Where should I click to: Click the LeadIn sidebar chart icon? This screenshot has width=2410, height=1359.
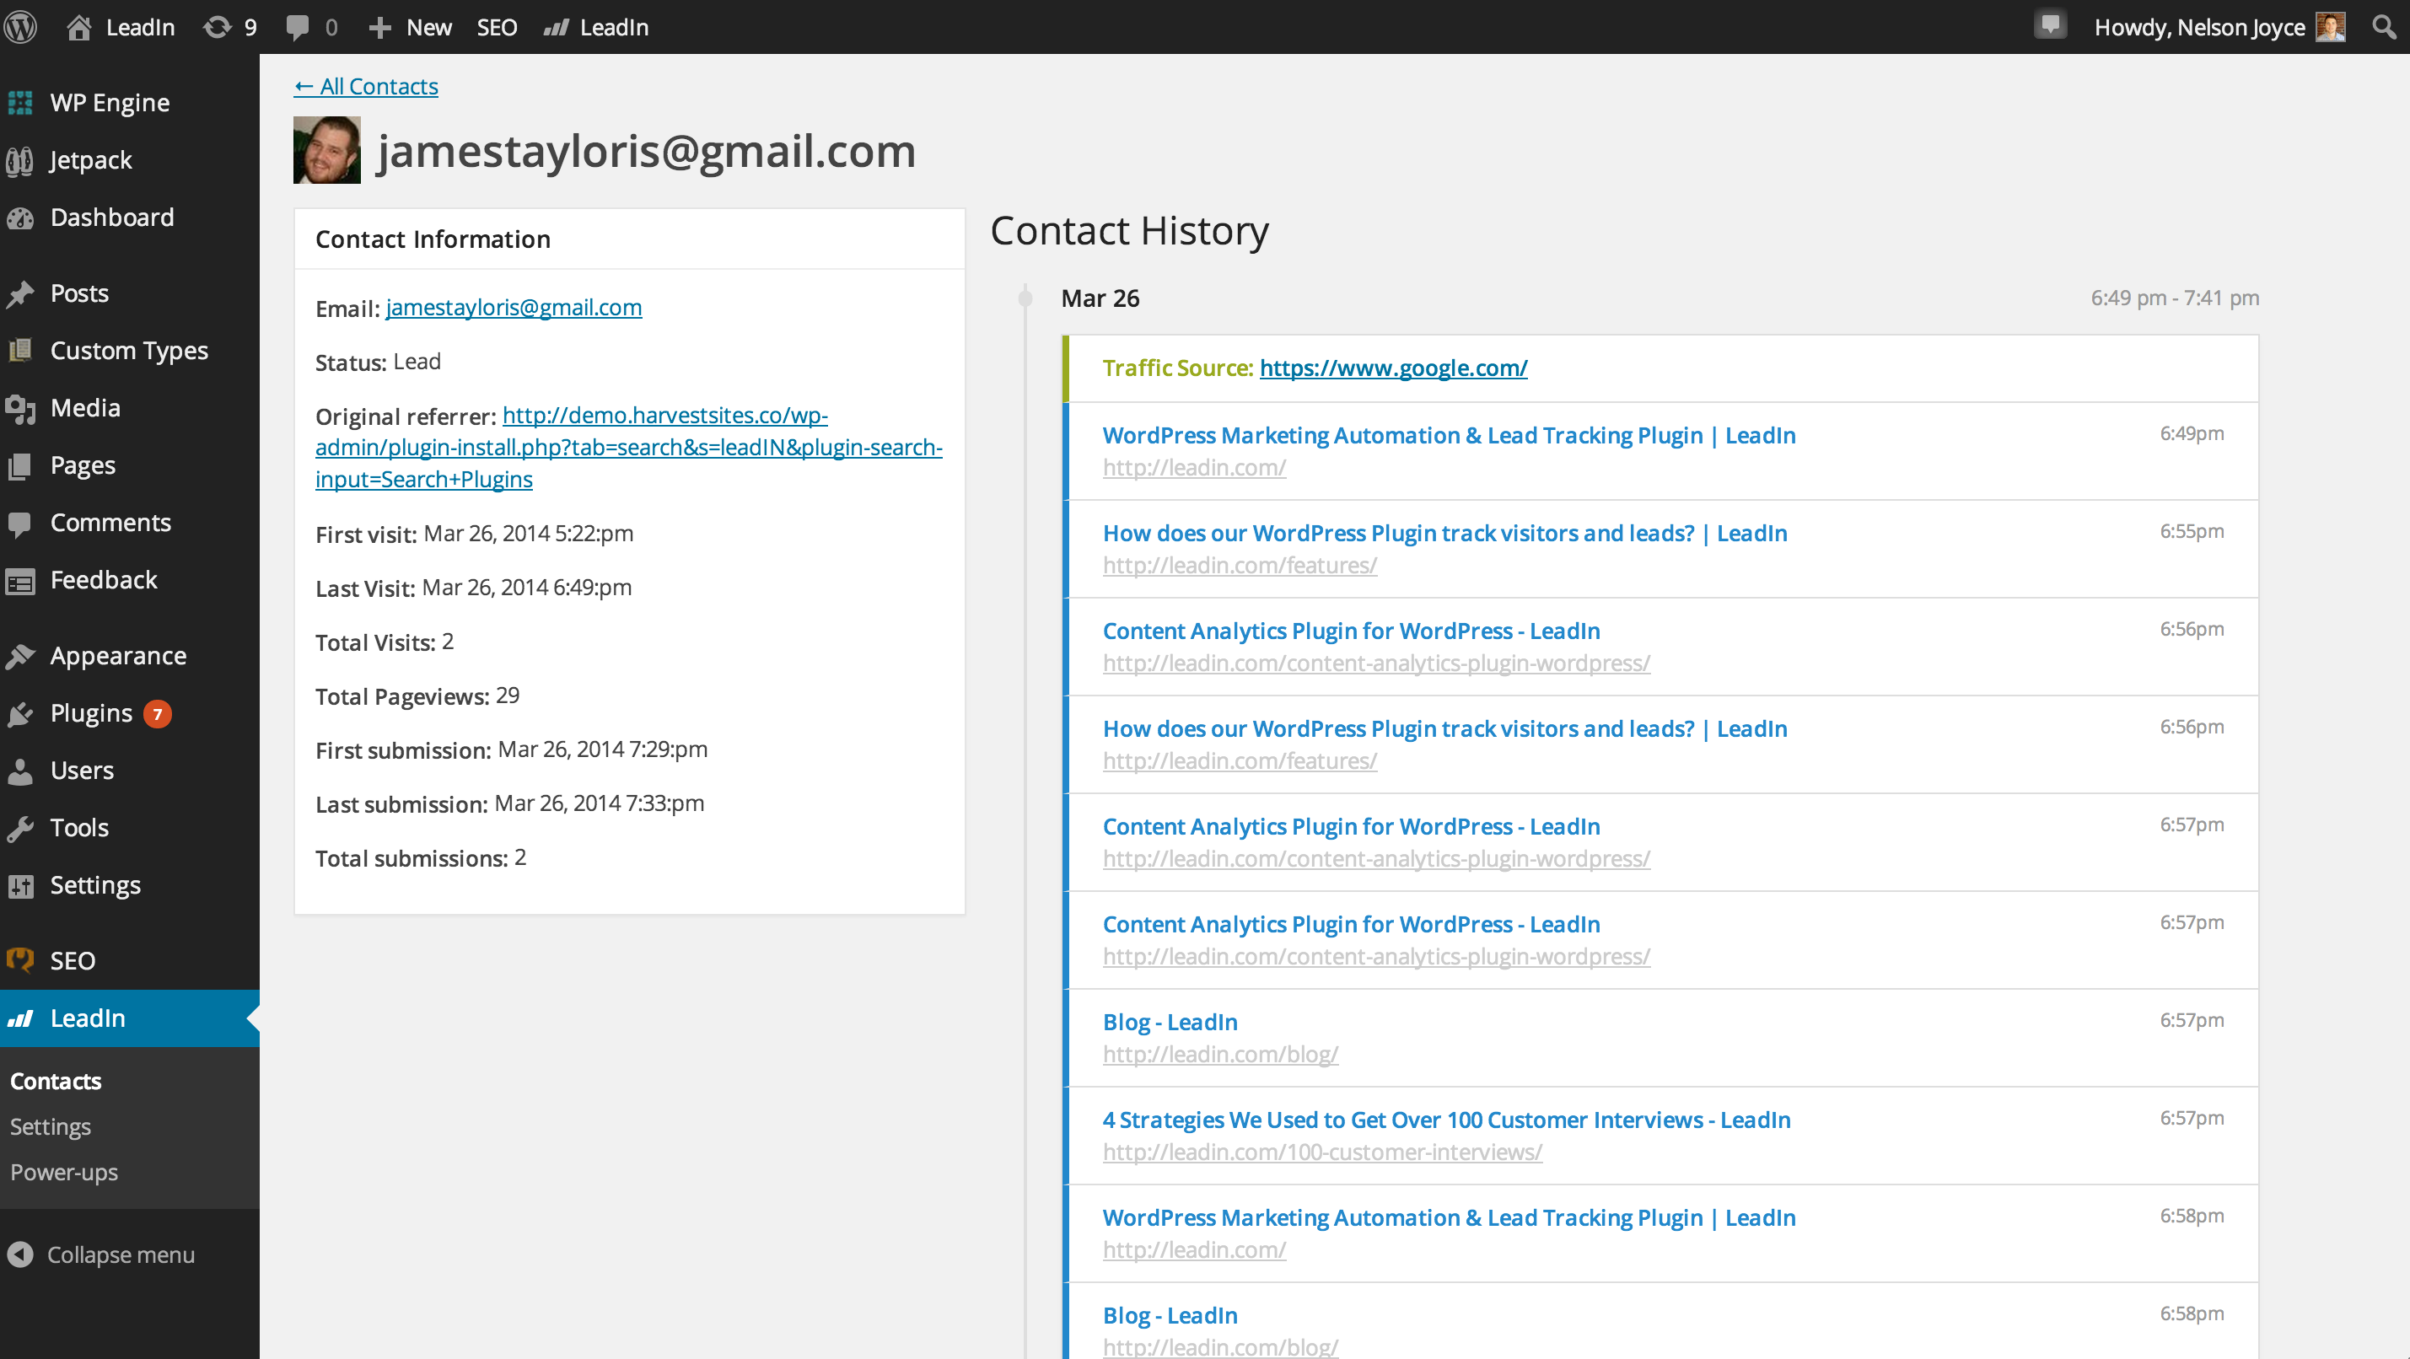click(20, 1018)
